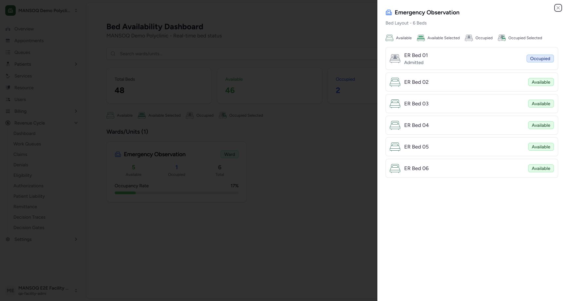Viewport: 566px width, 301px height.
Task: Click the Available Selected legend icon in panel
Action: click(x=421, y=38)
